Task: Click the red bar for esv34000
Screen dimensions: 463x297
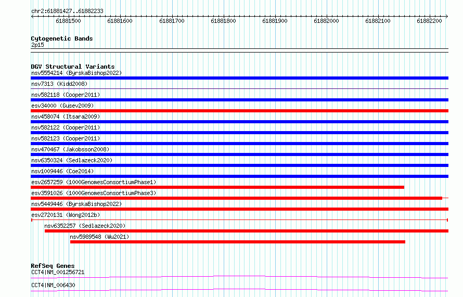Action: pyautogui.click(x=239, y=111)
